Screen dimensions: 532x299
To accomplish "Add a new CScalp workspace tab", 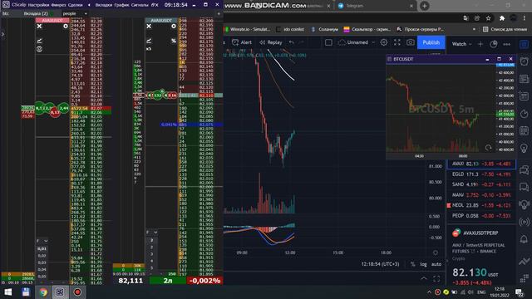I will point(219,13).
